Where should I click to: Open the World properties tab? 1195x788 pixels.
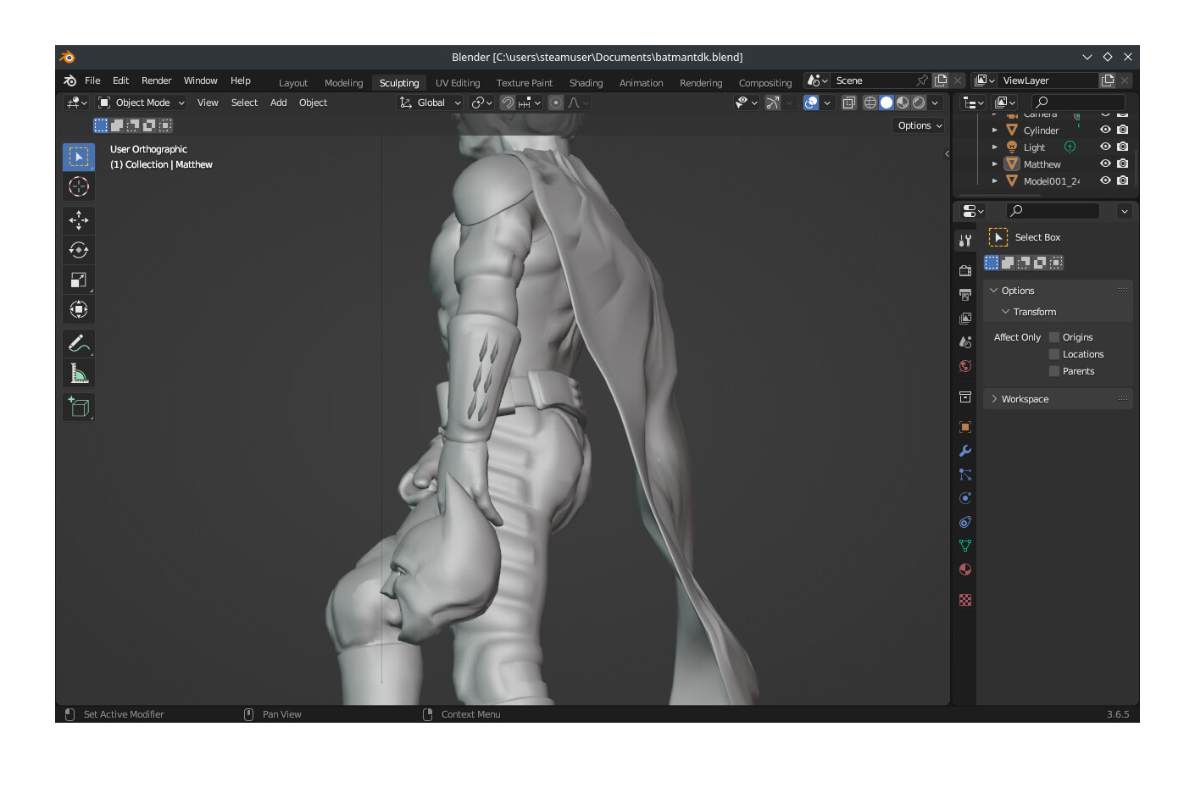965,366
